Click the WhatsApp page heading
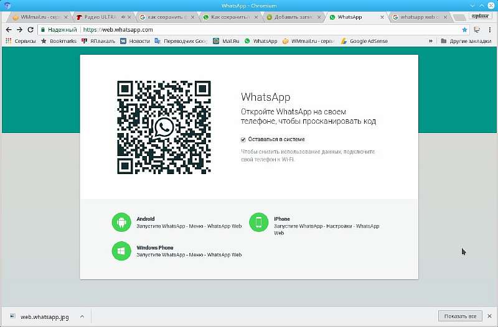 (x=266, y=97)
